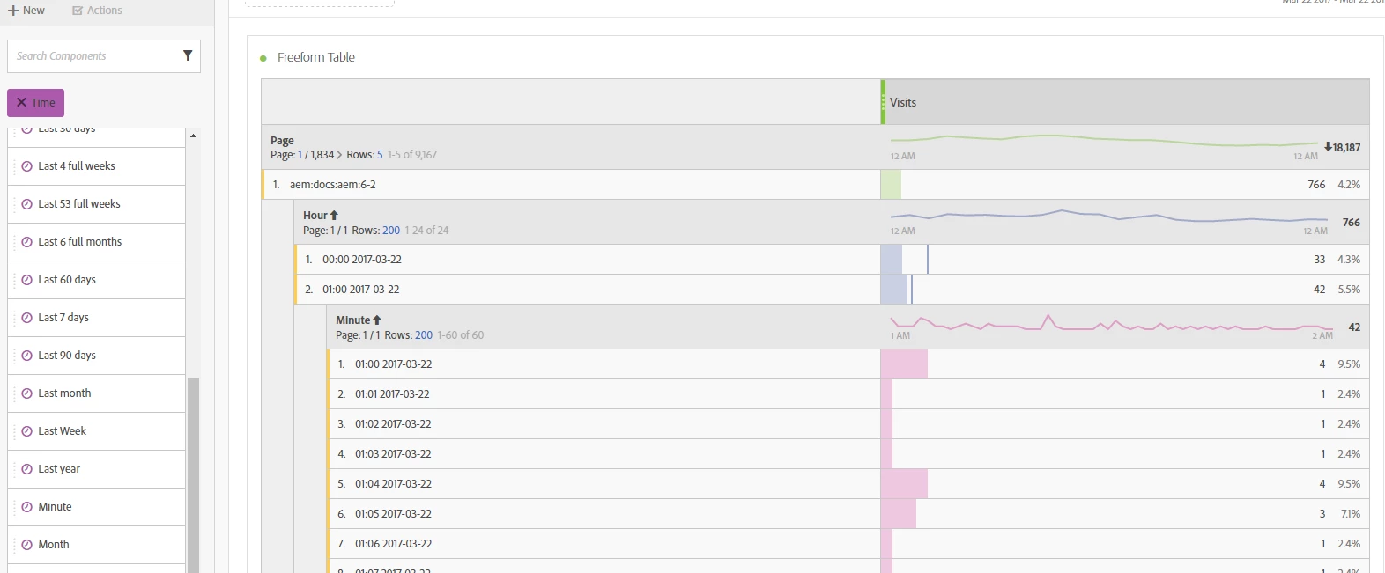Change Hour breakdown rows count 200

click(x=391, y=231)
